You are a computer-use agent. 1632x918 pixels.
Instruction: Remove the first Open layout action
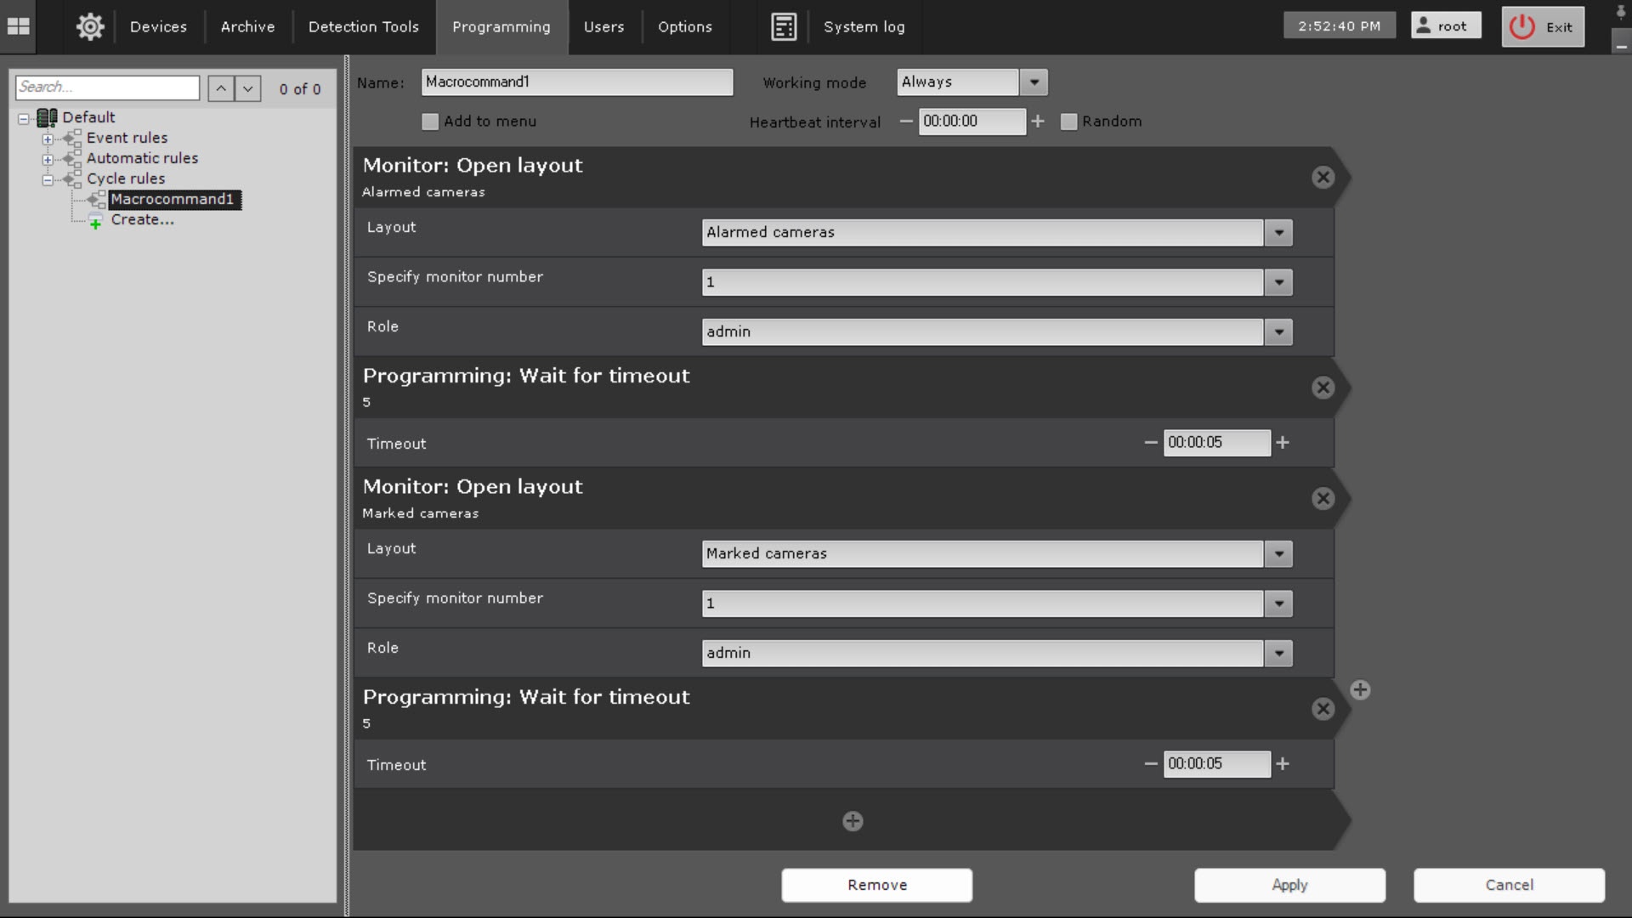[x=1323, y=177]
